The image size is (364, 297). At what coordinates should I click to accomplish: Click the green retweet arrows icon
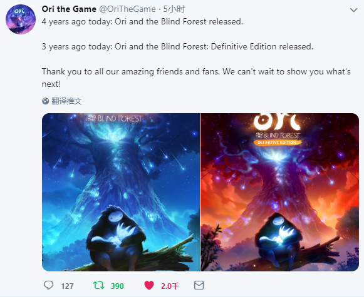pos(98,285)
